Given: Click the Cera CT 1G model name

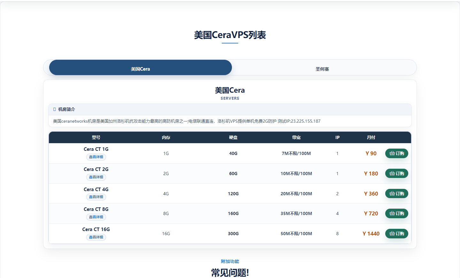Looking at the screenshot, I should [x=96, y=149].
